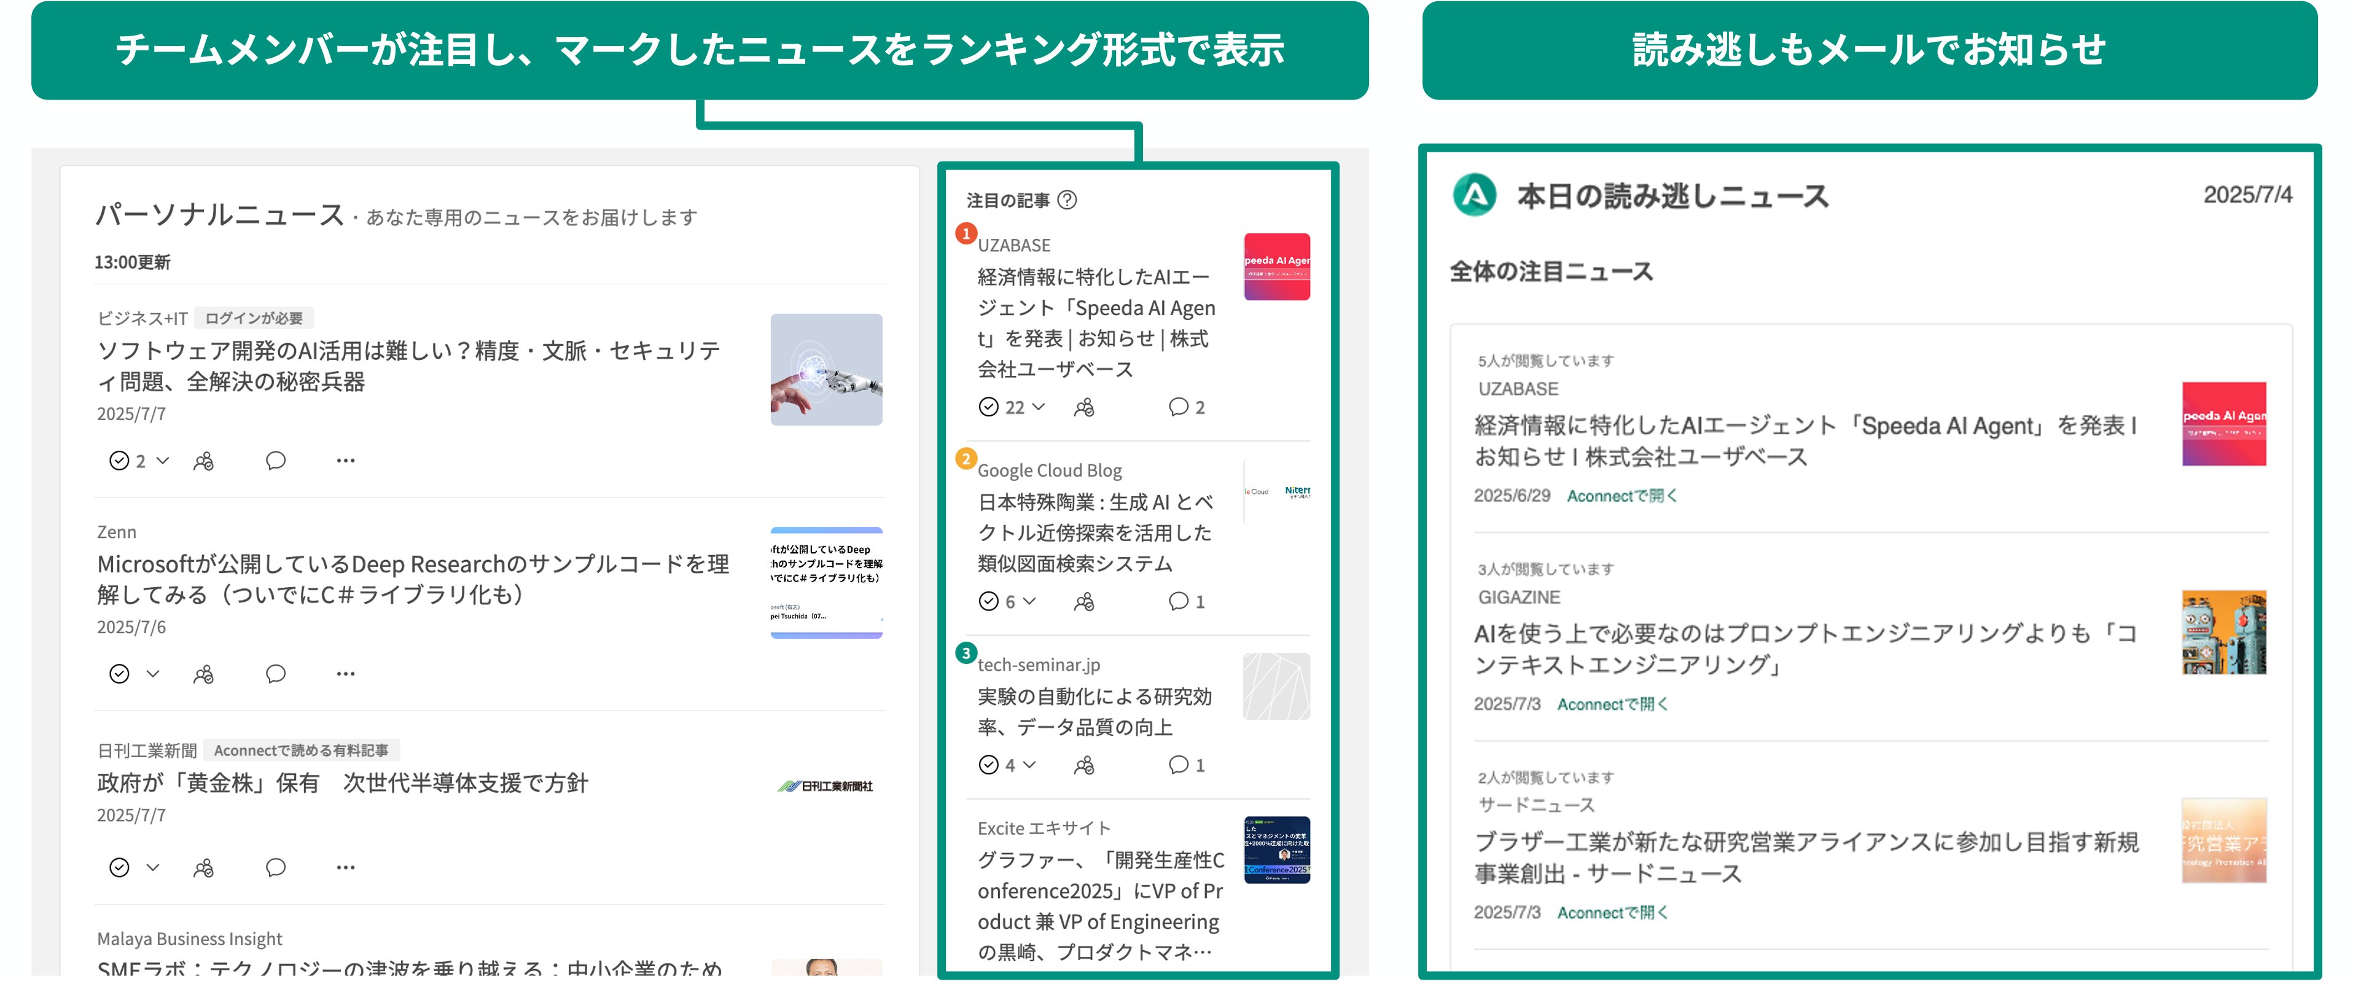Click the Google Cloud Niterra thumbnail in the ranking
The width and height of the screenshot is (2353, 982).
(x=1276, y=491)
